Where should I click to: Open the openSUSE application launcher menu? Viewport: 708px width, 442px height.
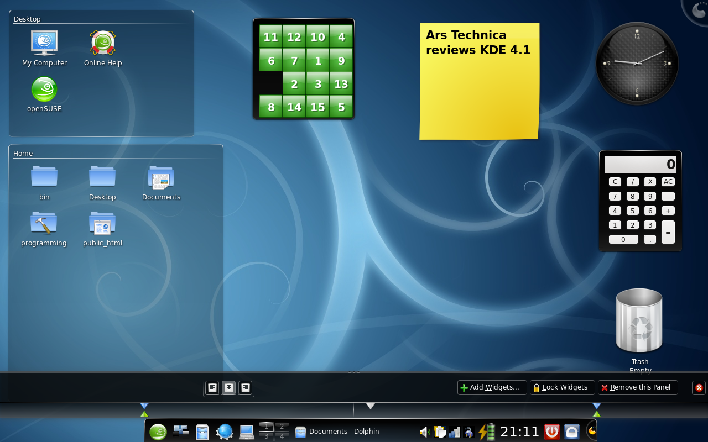[158, 432]
